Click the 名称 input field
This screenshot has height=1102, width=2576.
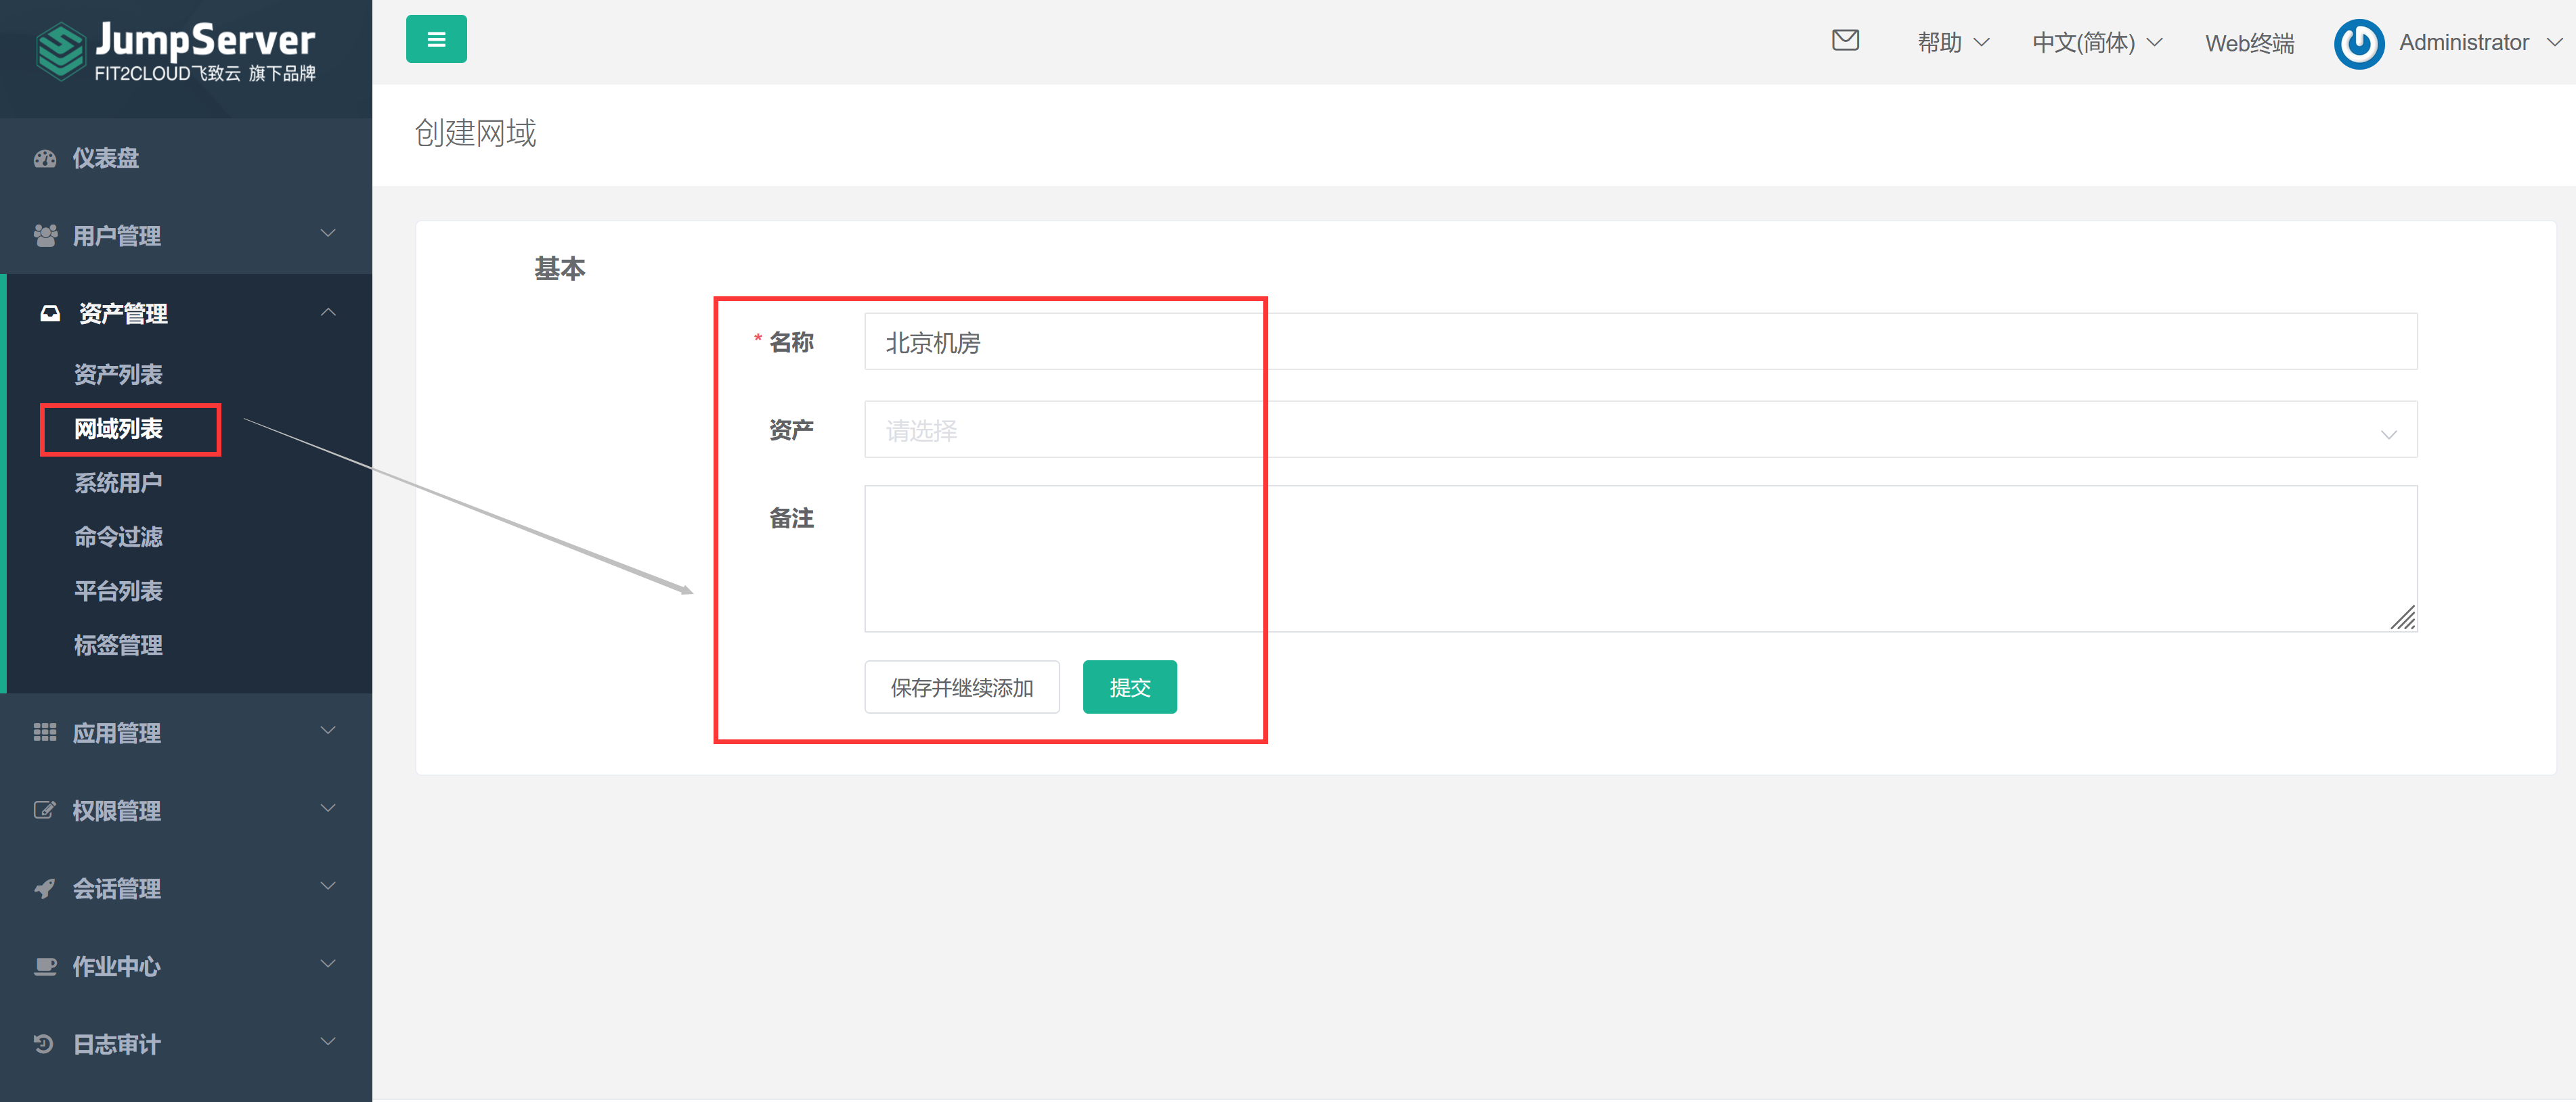tap(1640, 342)
